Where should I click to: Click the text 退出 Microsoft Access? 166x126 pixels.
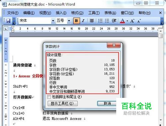(x=62, y=119)
